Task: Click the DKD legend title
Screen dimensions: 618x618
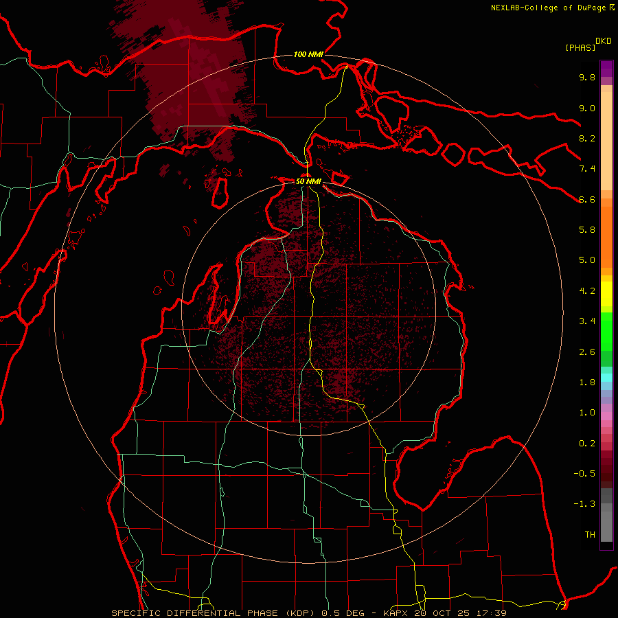Action: click(x=603, y=41)
